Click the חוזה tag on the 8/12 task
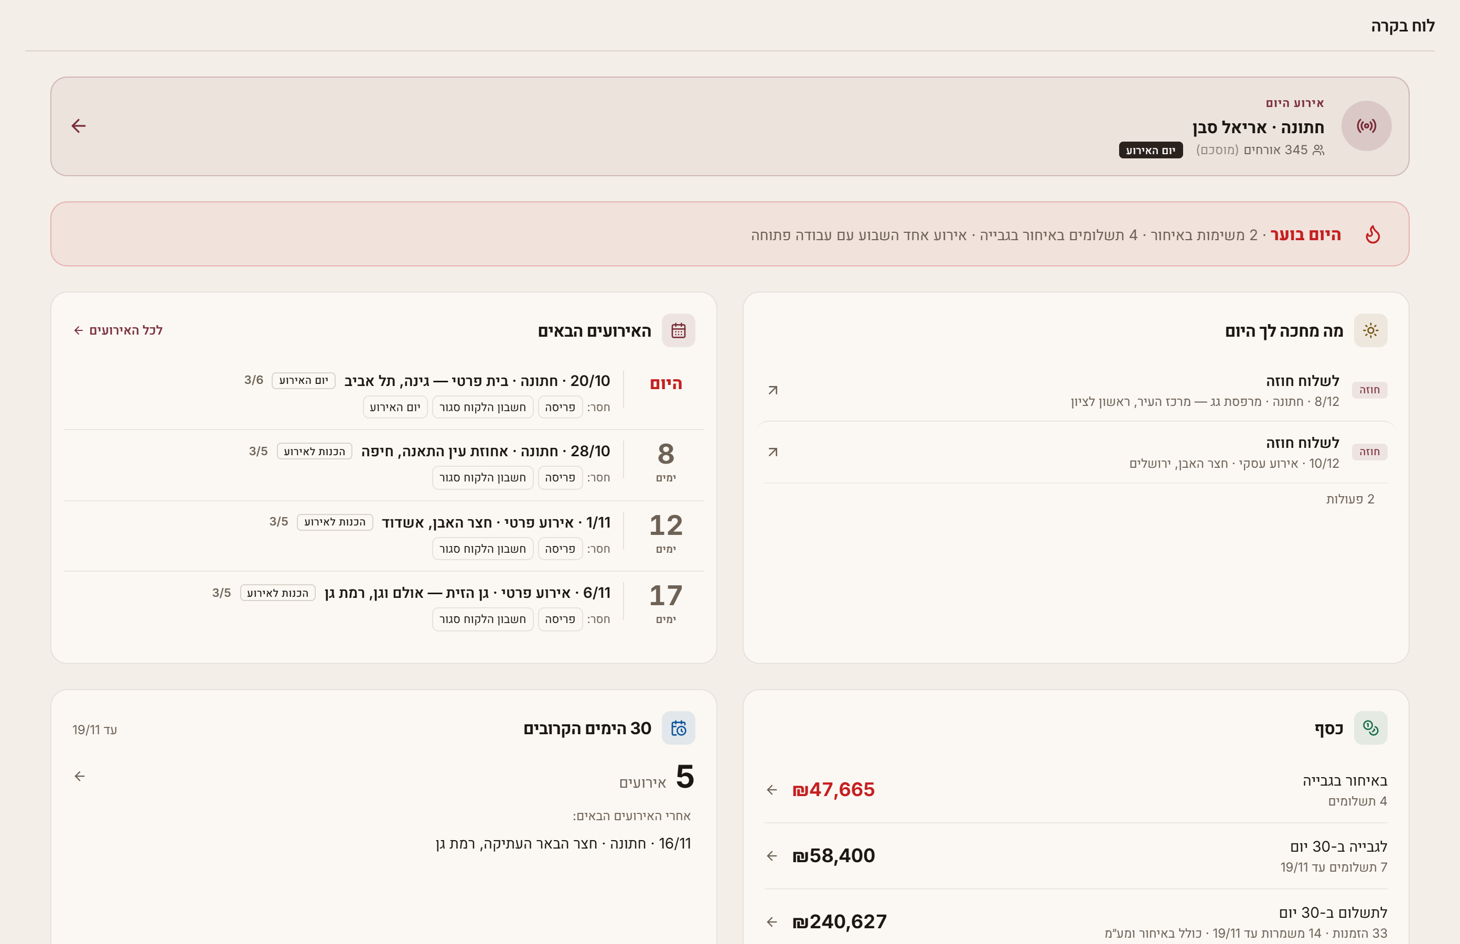 click(x=1369, y=391)
